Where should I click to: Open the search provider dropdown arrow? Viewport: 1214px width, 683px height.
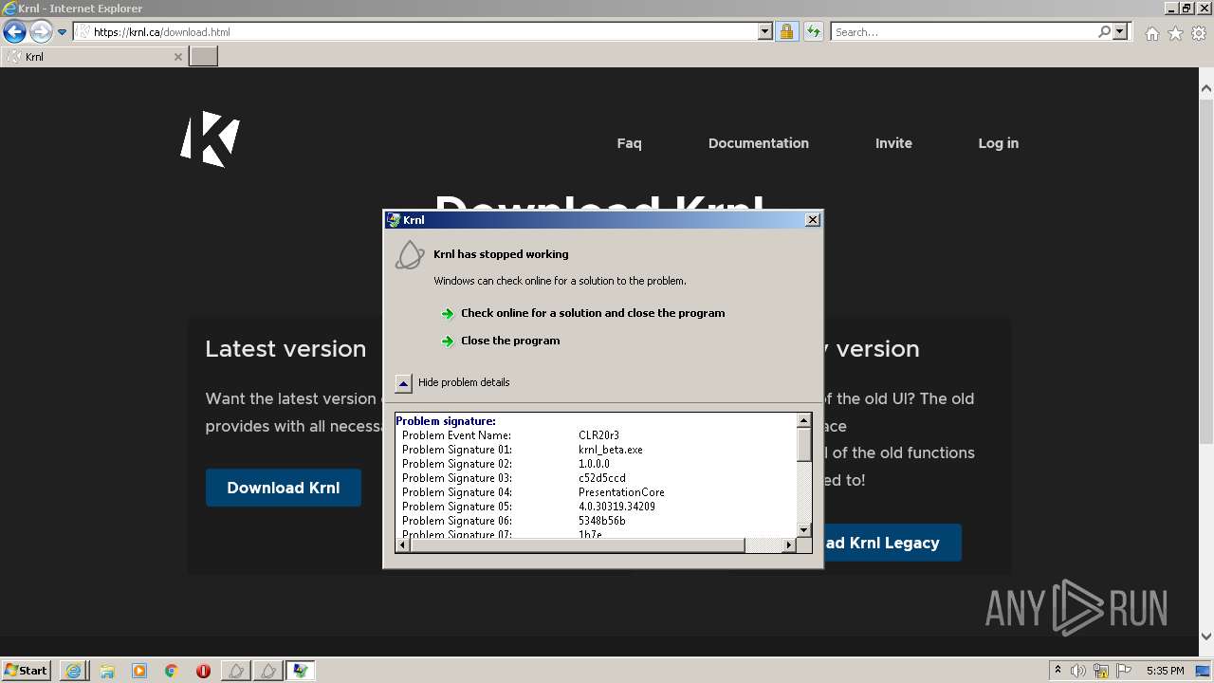tap(1120, 32)
